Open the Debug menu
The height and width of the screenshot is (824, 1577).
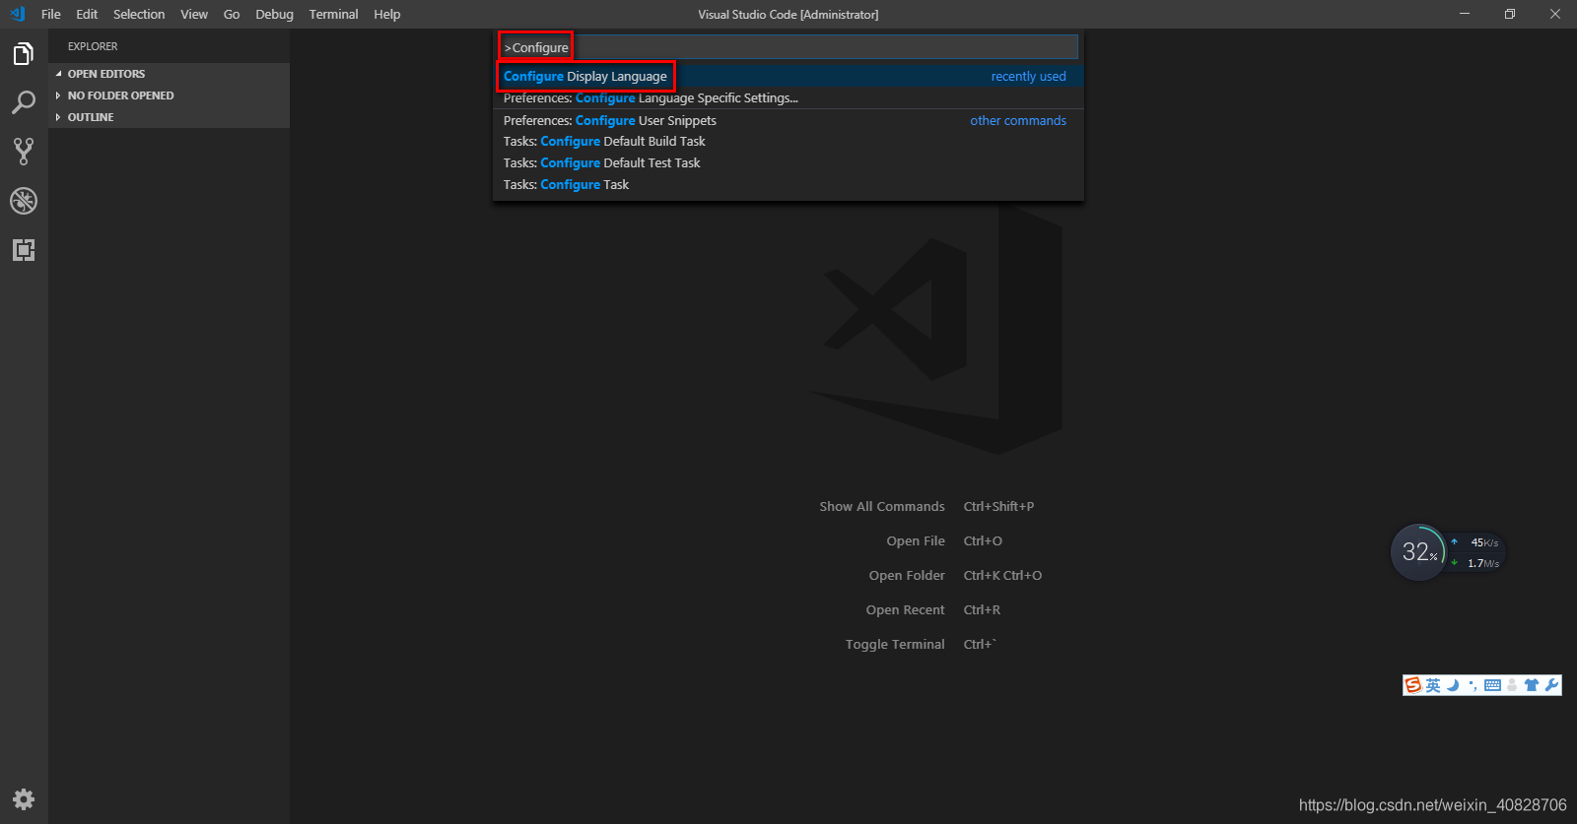pos(274,14)
